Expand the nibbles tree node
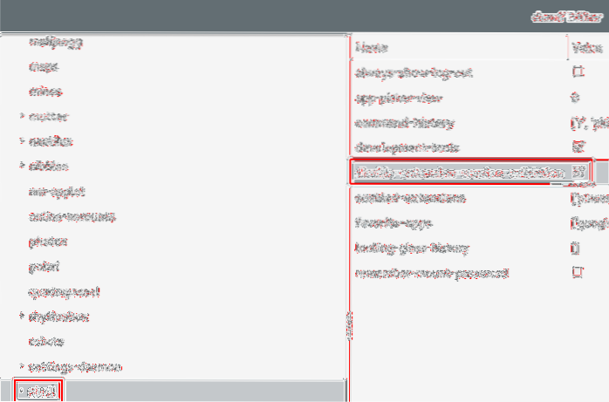This screenshot has width=609, height=402. pos(23,167)
